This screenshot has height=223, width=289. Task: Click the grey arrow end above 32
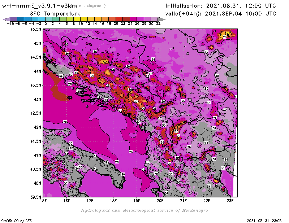(161, 19)
